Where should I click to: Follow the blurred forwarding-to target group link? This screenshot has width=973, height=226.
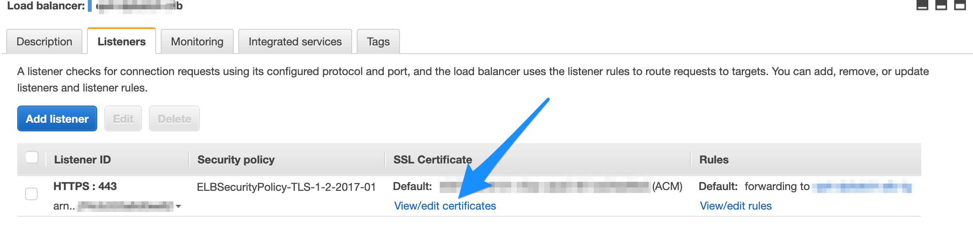[862, 187]
